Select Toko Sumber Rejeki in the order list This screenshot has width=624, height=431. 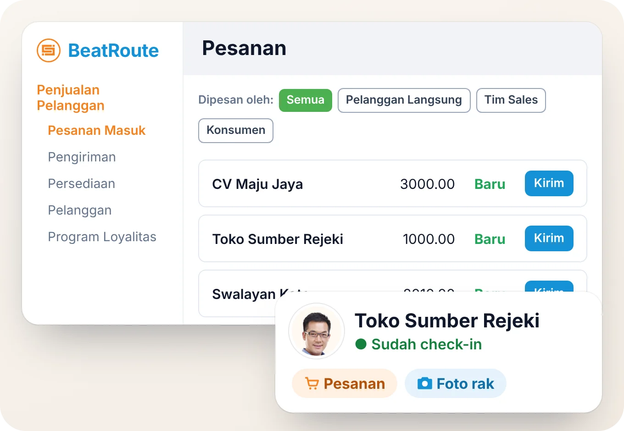(x=278, y=239)
